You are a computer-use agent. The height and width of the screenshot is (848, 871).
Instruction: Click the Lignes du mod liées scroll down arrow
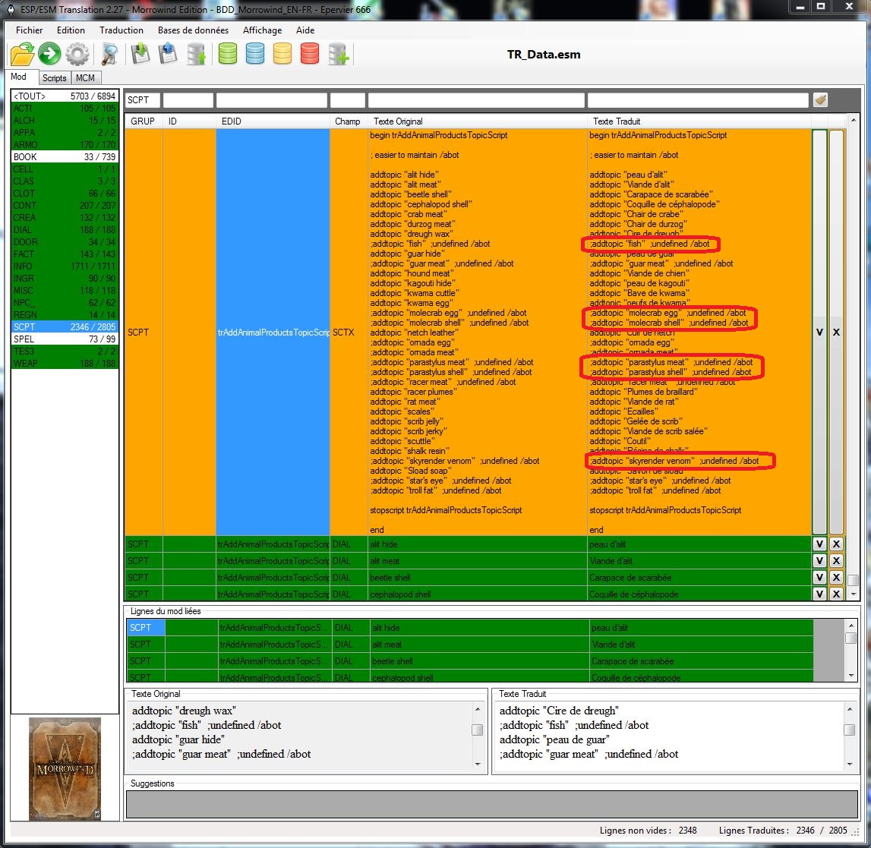click(851, 676)
